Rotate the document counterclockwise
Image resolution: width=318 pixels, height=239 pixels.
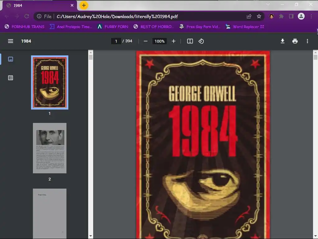[201, 41]
